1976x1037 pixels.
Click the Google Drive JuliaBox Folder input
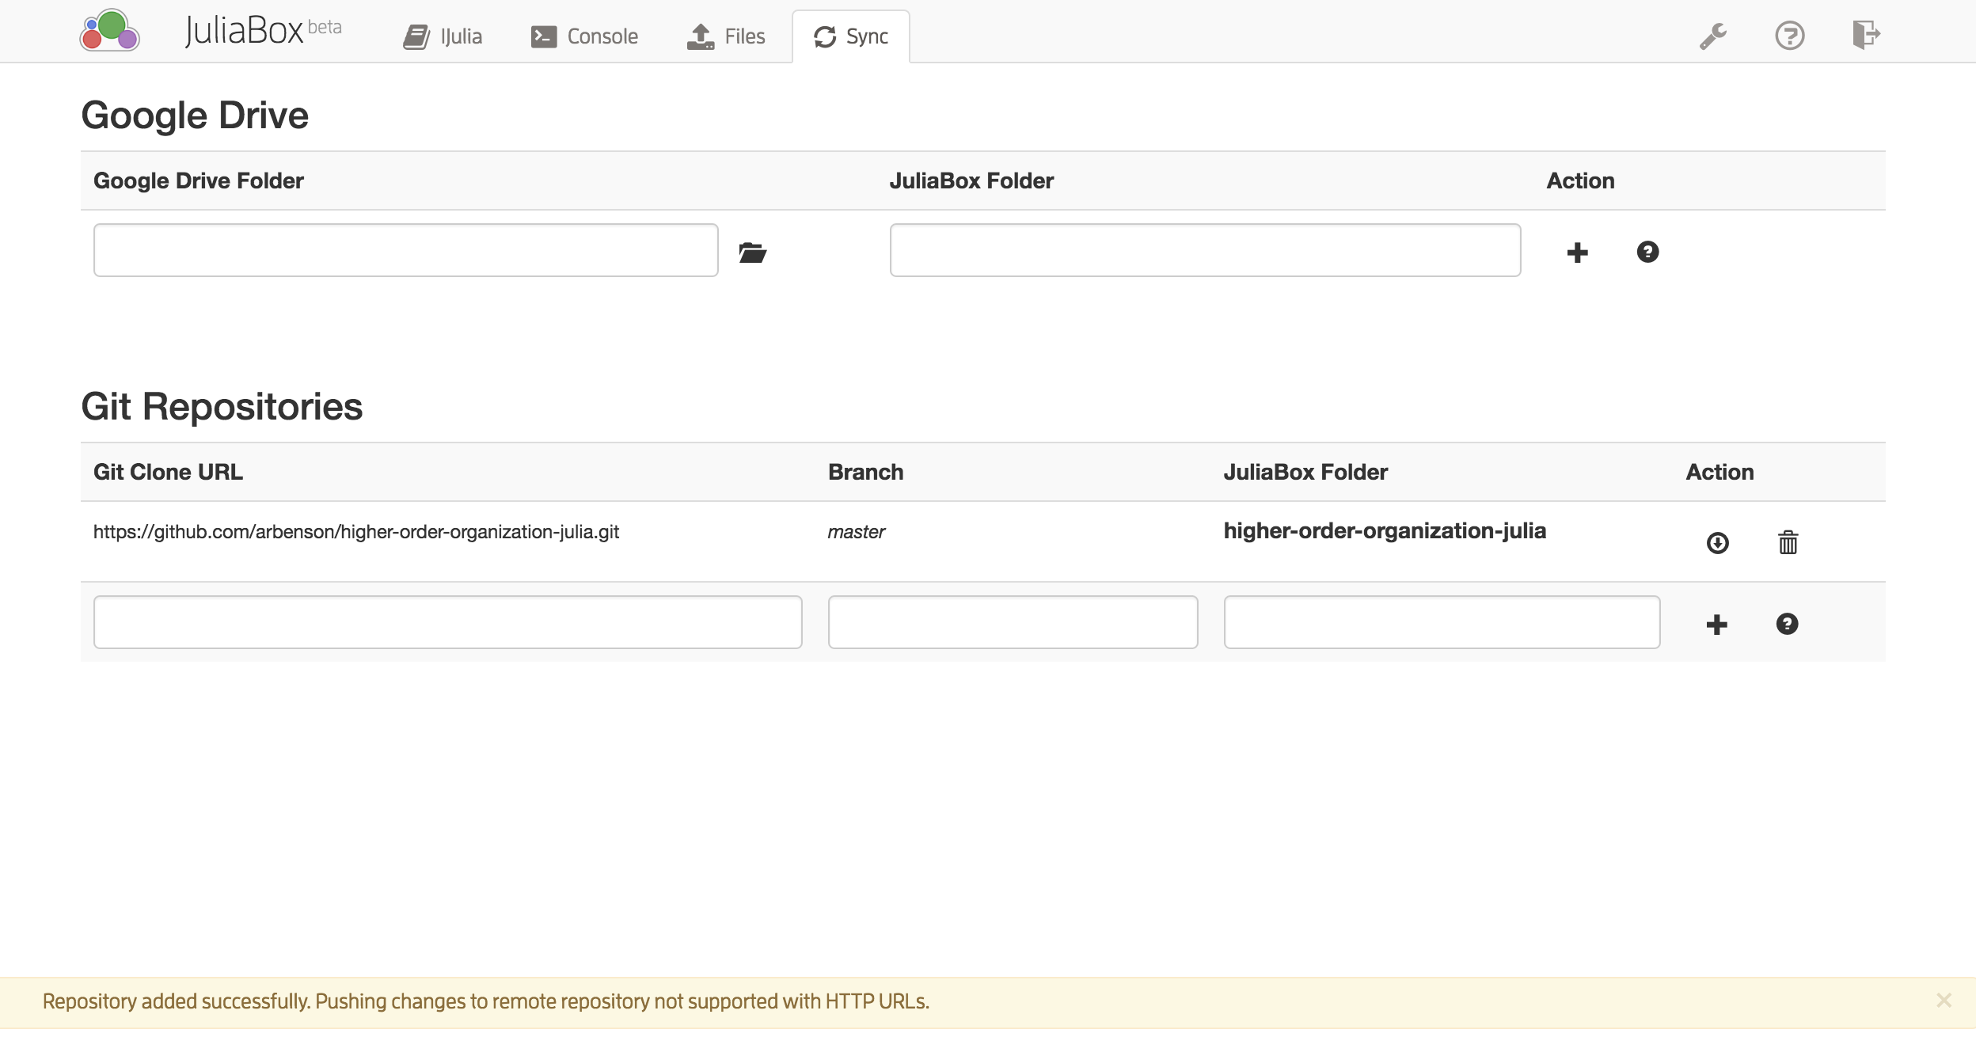tap(1204, 250)
